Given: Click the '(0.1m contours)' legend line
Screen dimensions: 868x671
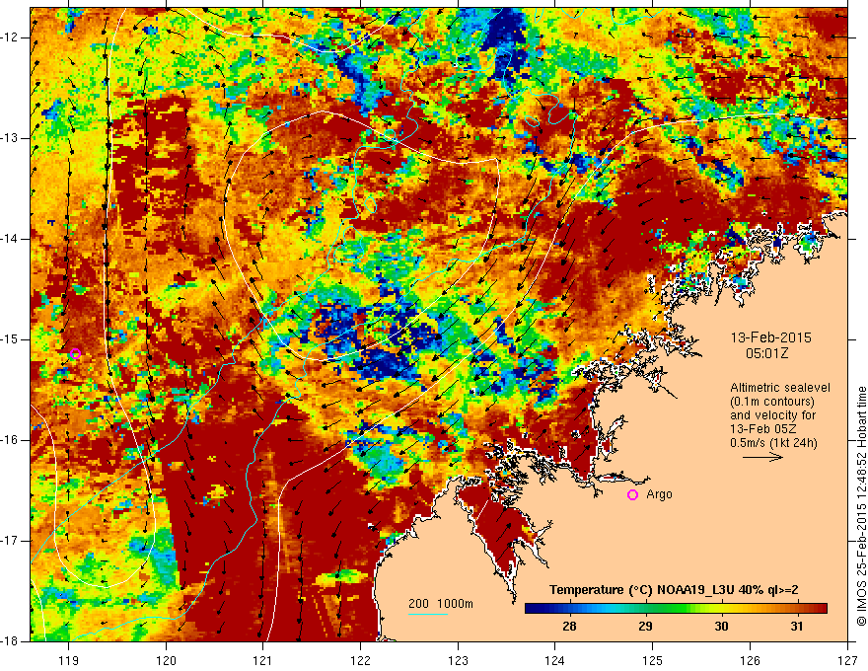Looking at the screenshot, I should 772,402.
